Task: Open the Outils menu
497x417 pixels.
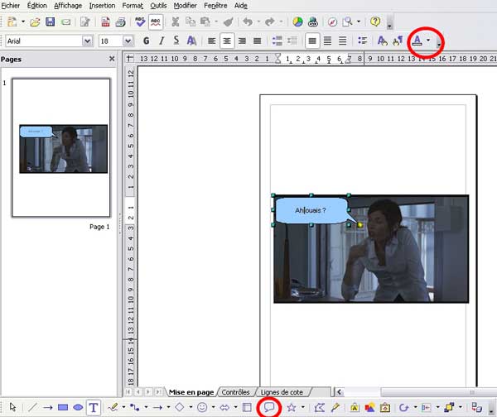Action: coord(158,6)
